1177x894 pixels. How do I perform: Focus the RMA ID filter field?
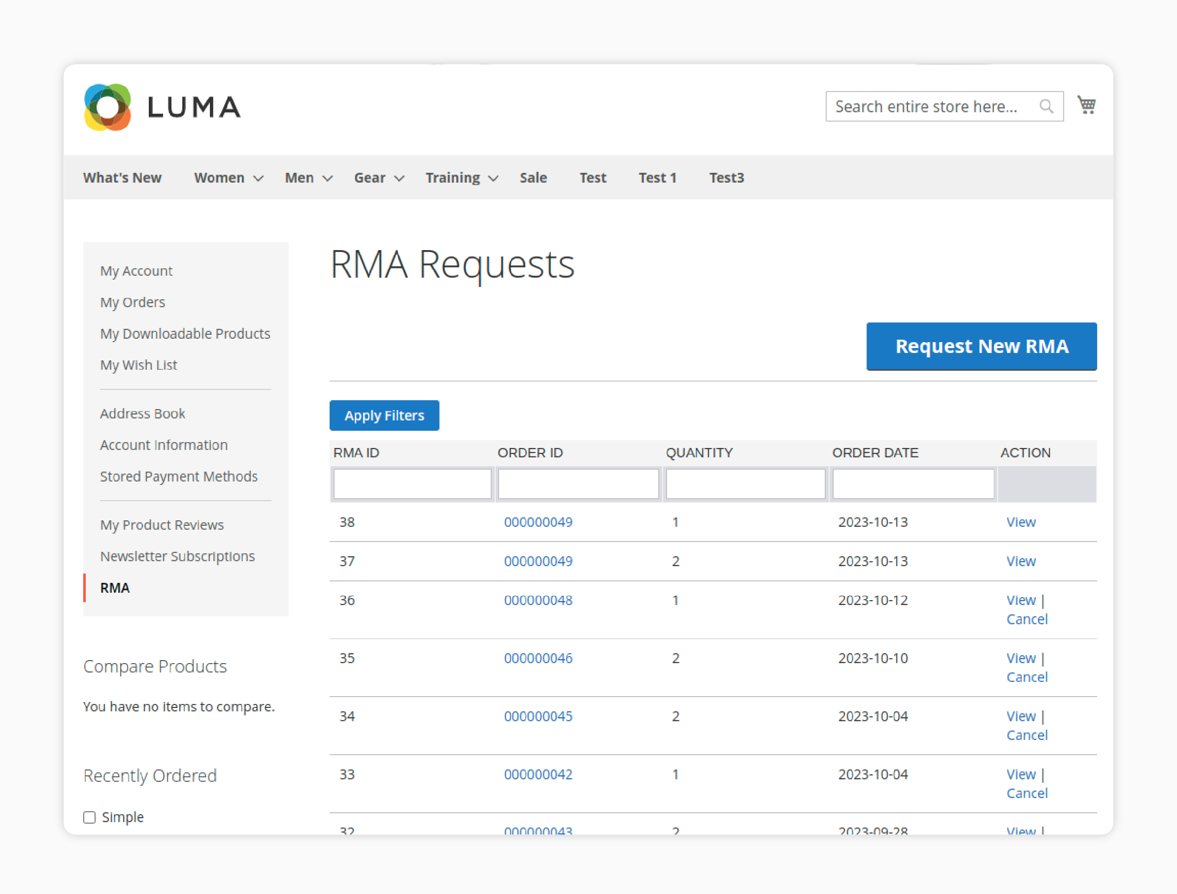(x=412, y=484)
